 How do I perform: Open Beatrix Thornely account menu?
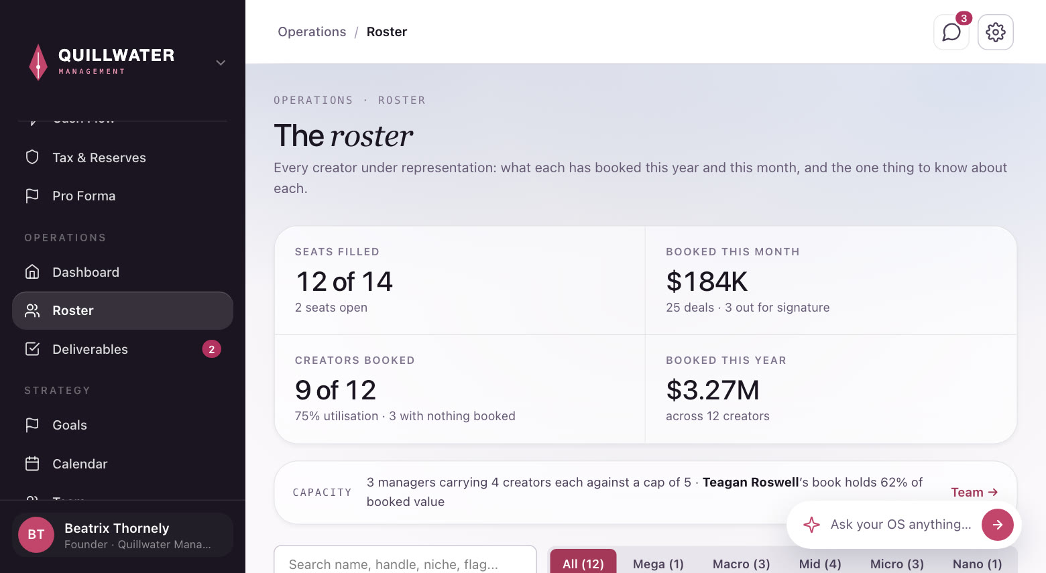pyautogui.click(x=123, y=535)
